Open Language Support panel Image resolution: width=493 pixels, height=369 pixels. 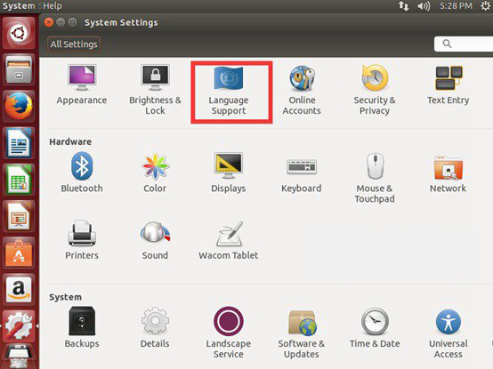[229, 91]
